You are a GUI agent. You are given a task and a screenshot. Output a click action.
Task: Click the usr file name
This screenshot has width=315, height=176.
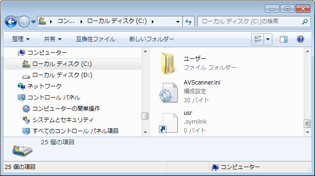188,113
